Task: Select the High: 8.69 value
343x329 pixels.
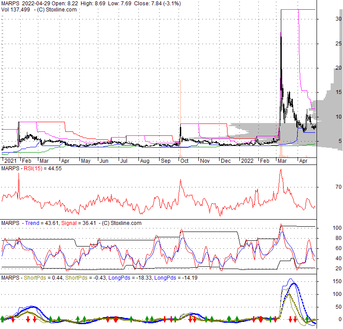Action: pyautogui.click(x=93, y=4)
